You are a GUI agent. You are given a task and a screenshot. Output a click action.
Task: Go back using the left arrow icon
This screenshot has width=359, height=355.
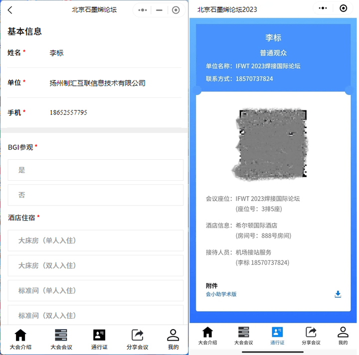click(10, 10)
